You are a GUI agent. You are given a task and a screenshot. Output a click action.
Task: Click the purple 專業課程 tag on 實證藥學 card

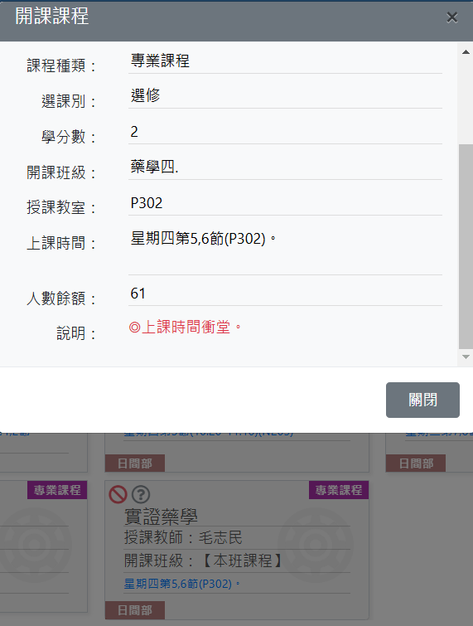[339, 490]
